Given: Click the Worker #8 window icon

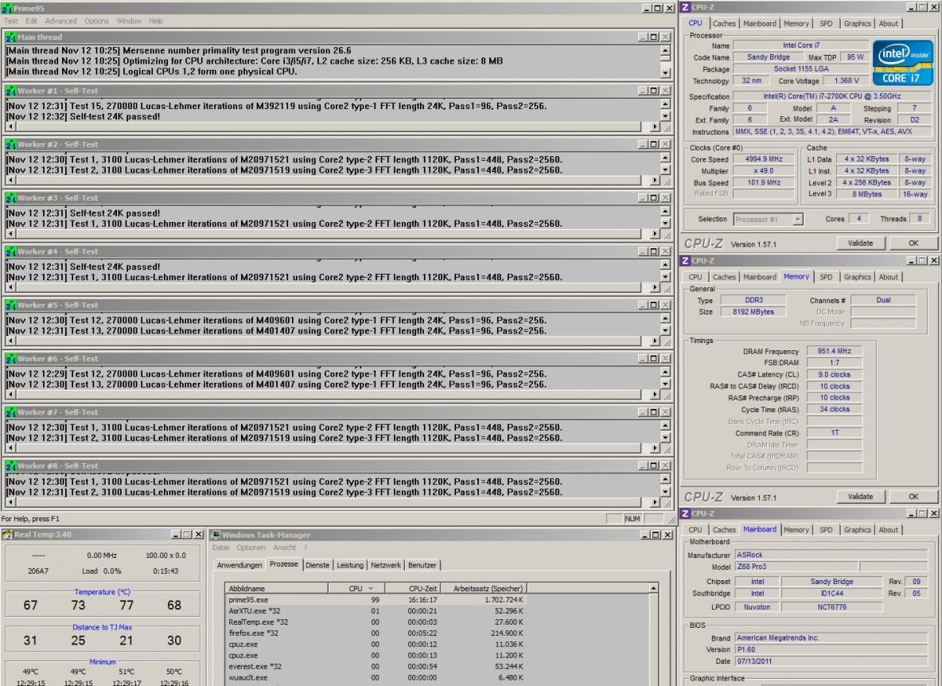Looking at the screenshot, I should [x=11, y=466].
